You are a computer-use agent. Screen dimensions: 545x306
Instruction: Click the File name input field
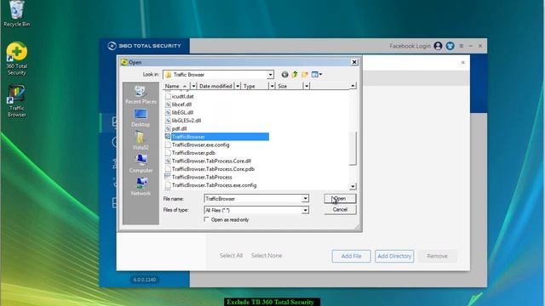(x=253, y=198)
